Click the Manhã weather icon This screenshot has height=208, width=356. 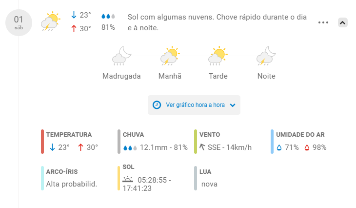pyautogui.click(x=169, y=56)
